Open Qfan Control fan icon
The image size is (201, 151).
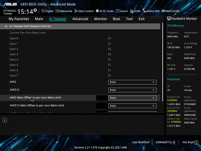[x=76, y=11]
